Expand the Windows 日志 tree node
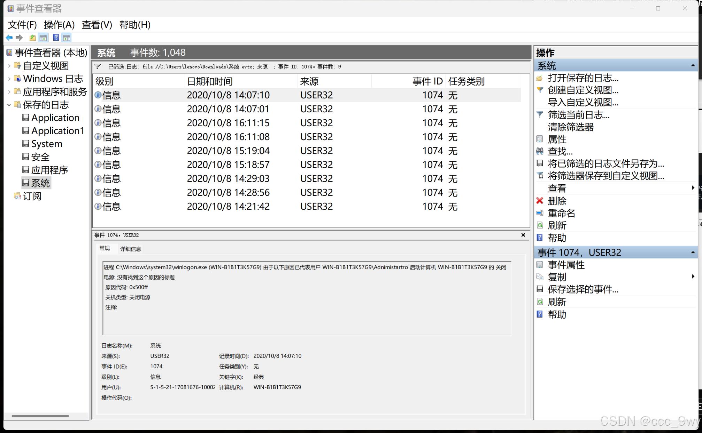Image resolution: width=702 pixels, height=433 pixels. [x=9, y=79]
